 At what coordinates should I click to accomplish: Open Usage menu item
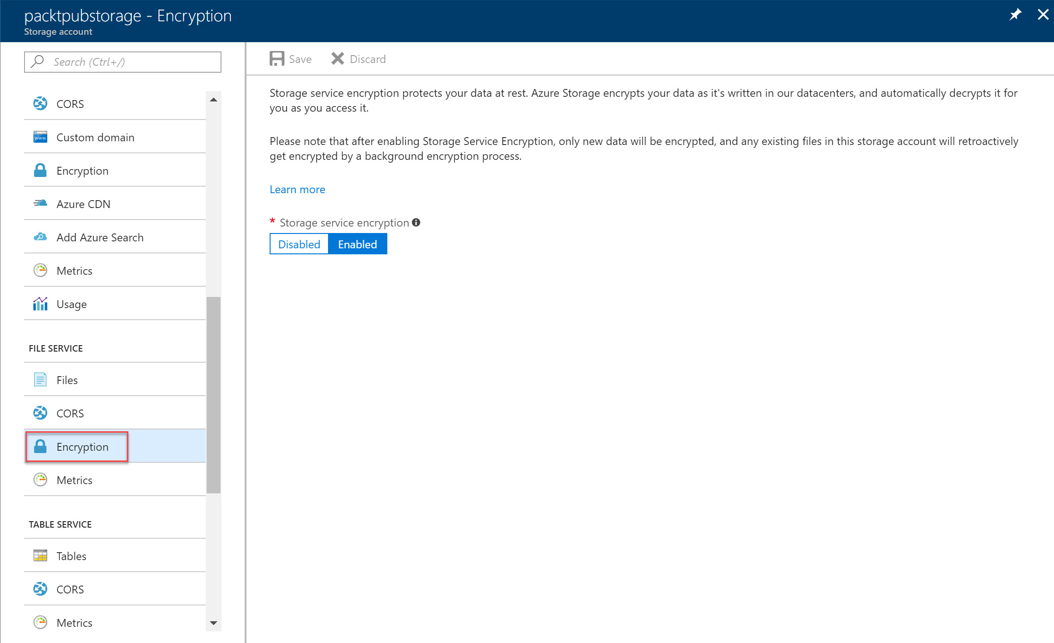pyautogui.click(x=115, y=304)
